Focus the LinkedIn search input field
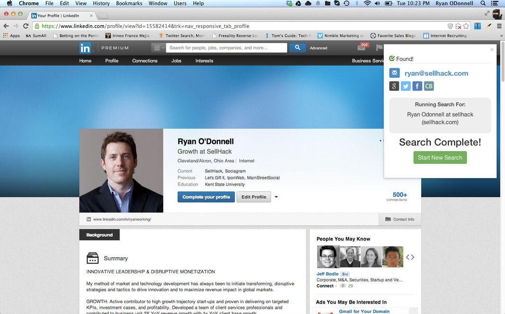Viewport: 505px width, 314px height. pyautogui.click(x=226, y=48)
